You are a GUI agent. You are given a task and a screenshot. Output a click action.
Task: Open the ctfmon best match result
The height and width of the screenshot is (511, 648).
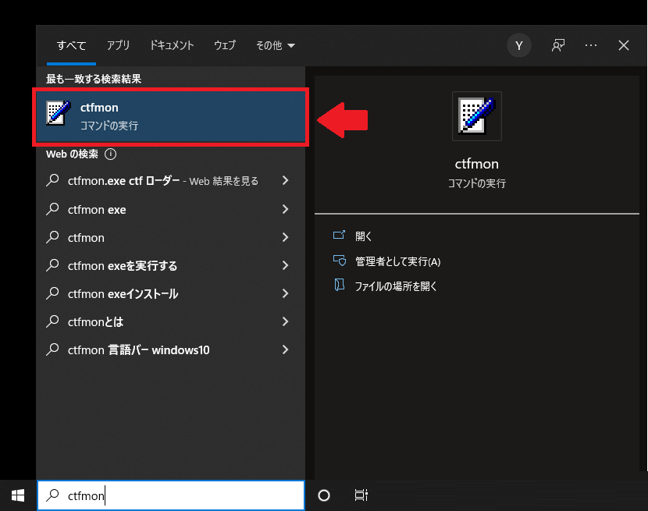[x=171, y=116]
